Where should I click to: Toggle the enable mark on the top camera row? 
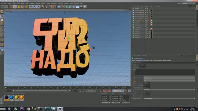(x=147, y=9)
